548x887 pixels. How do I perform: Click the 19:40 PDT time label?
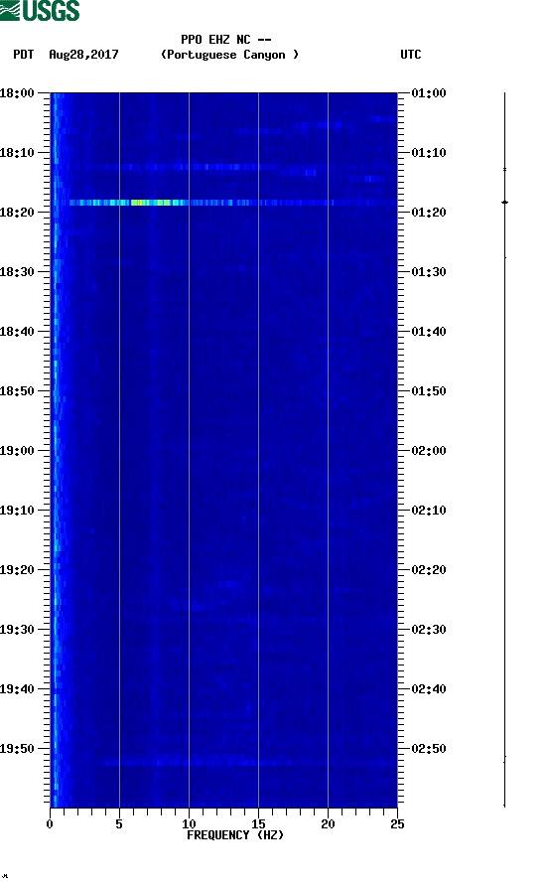click(17, 689)
